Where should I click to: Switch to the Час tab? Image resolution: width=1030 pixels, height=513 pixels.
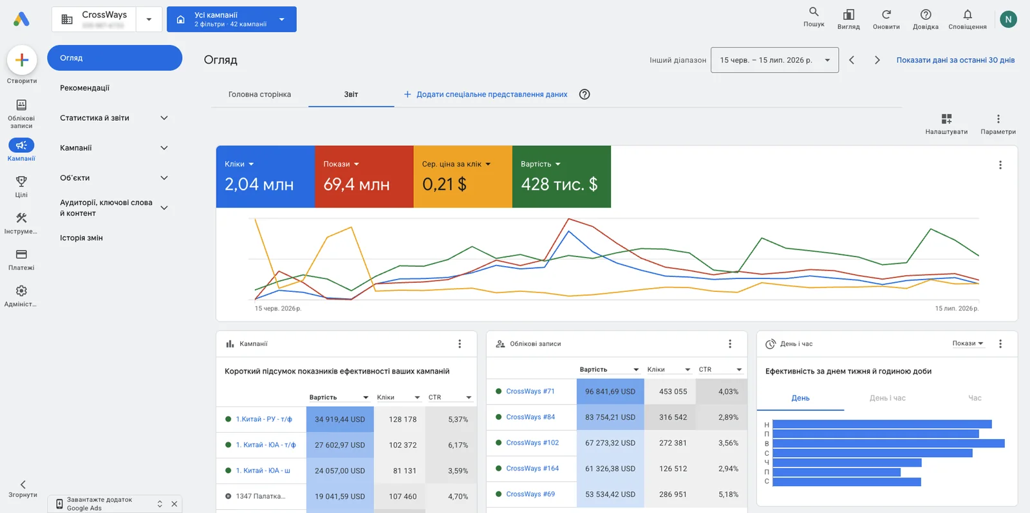coord(975,398)
